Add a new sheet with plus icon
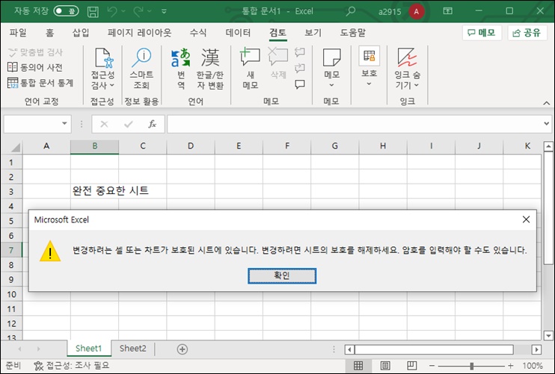 (x=183, y=349)
